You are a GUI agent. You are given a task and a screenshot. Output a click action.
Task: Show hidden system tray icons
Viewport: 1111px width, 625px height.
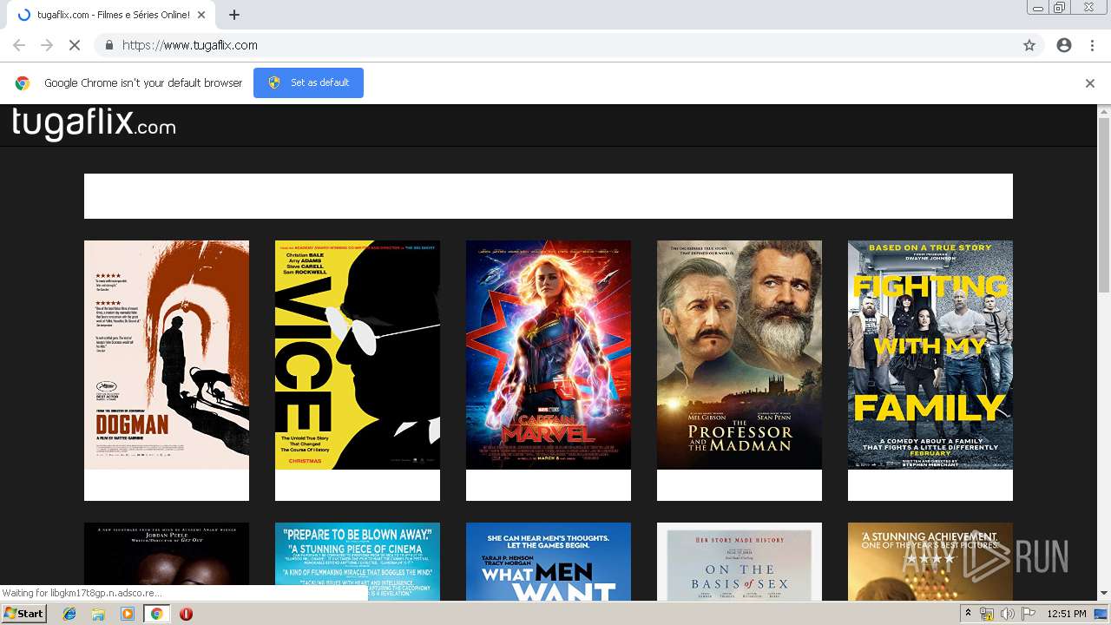tap(968, 614)
